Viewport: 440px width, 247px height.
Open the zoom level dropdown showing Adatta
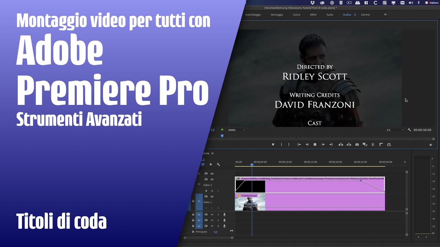[236, 130]
